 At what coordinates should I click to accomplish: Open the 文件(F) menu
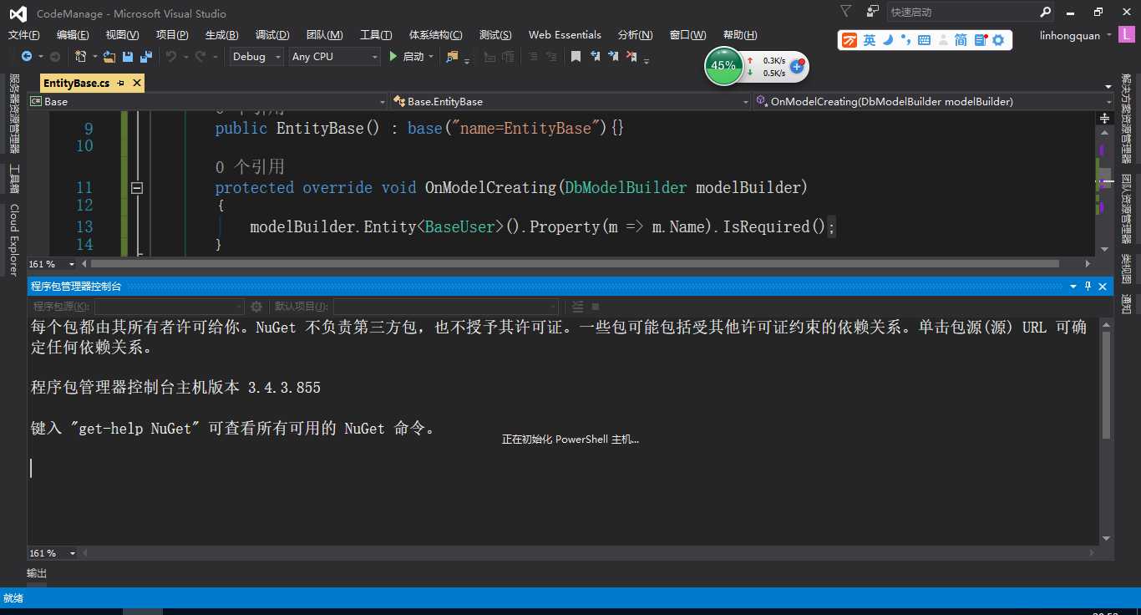tap(24, 34)
